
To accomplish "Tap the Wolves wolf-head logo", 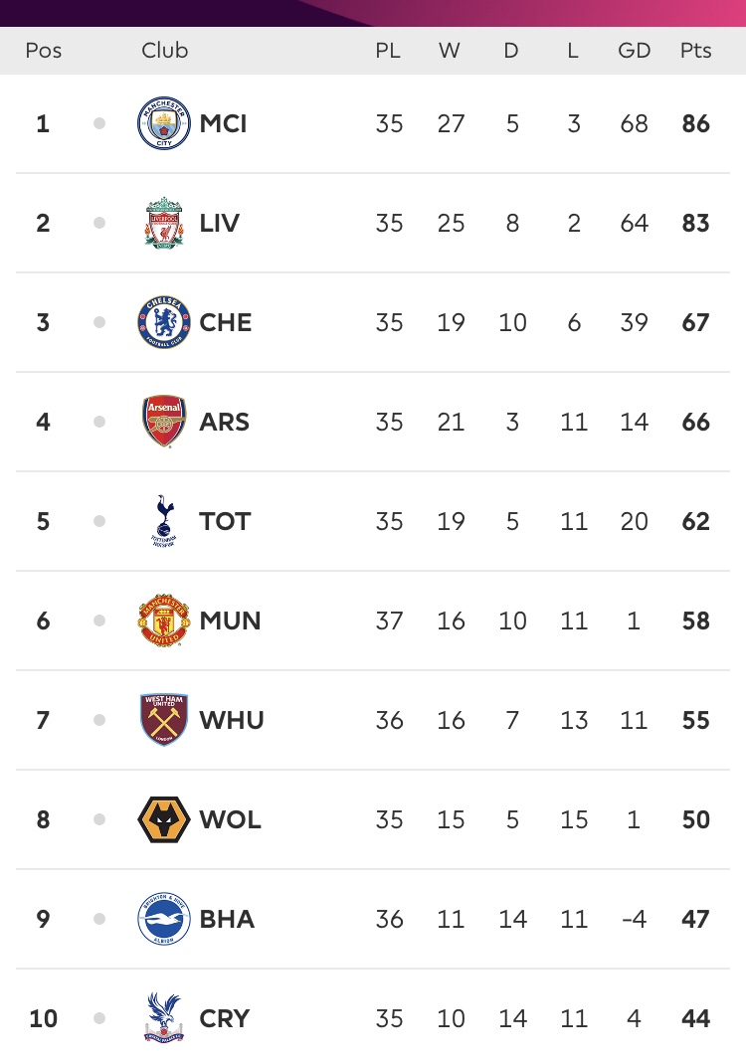I will coord(163,819).
